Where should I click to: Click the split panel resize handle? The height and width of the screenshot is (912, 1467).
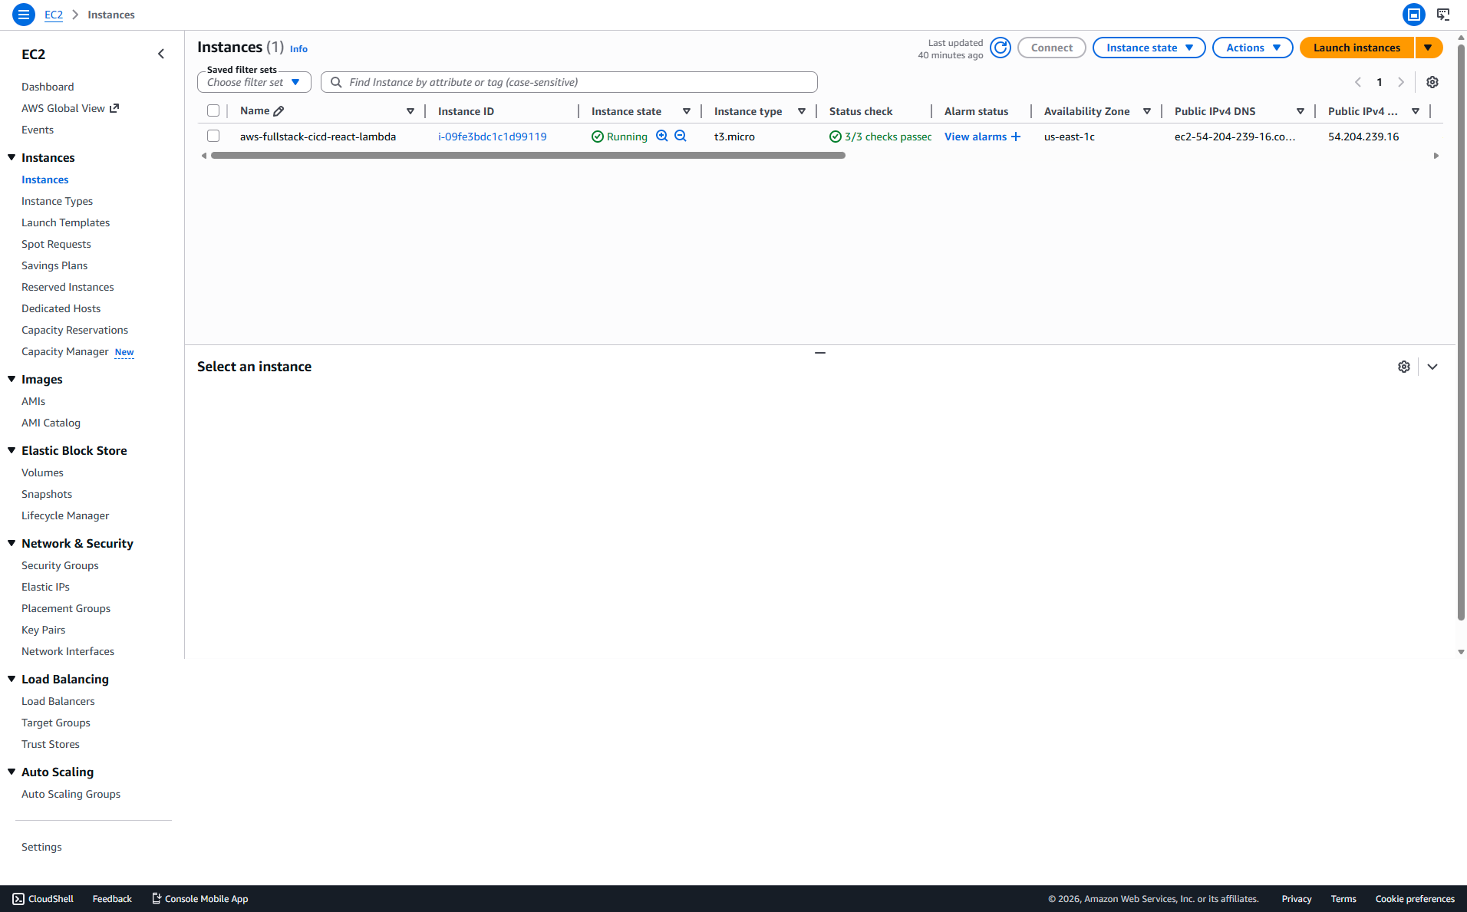pyautogui.click(x=820, y=353)
